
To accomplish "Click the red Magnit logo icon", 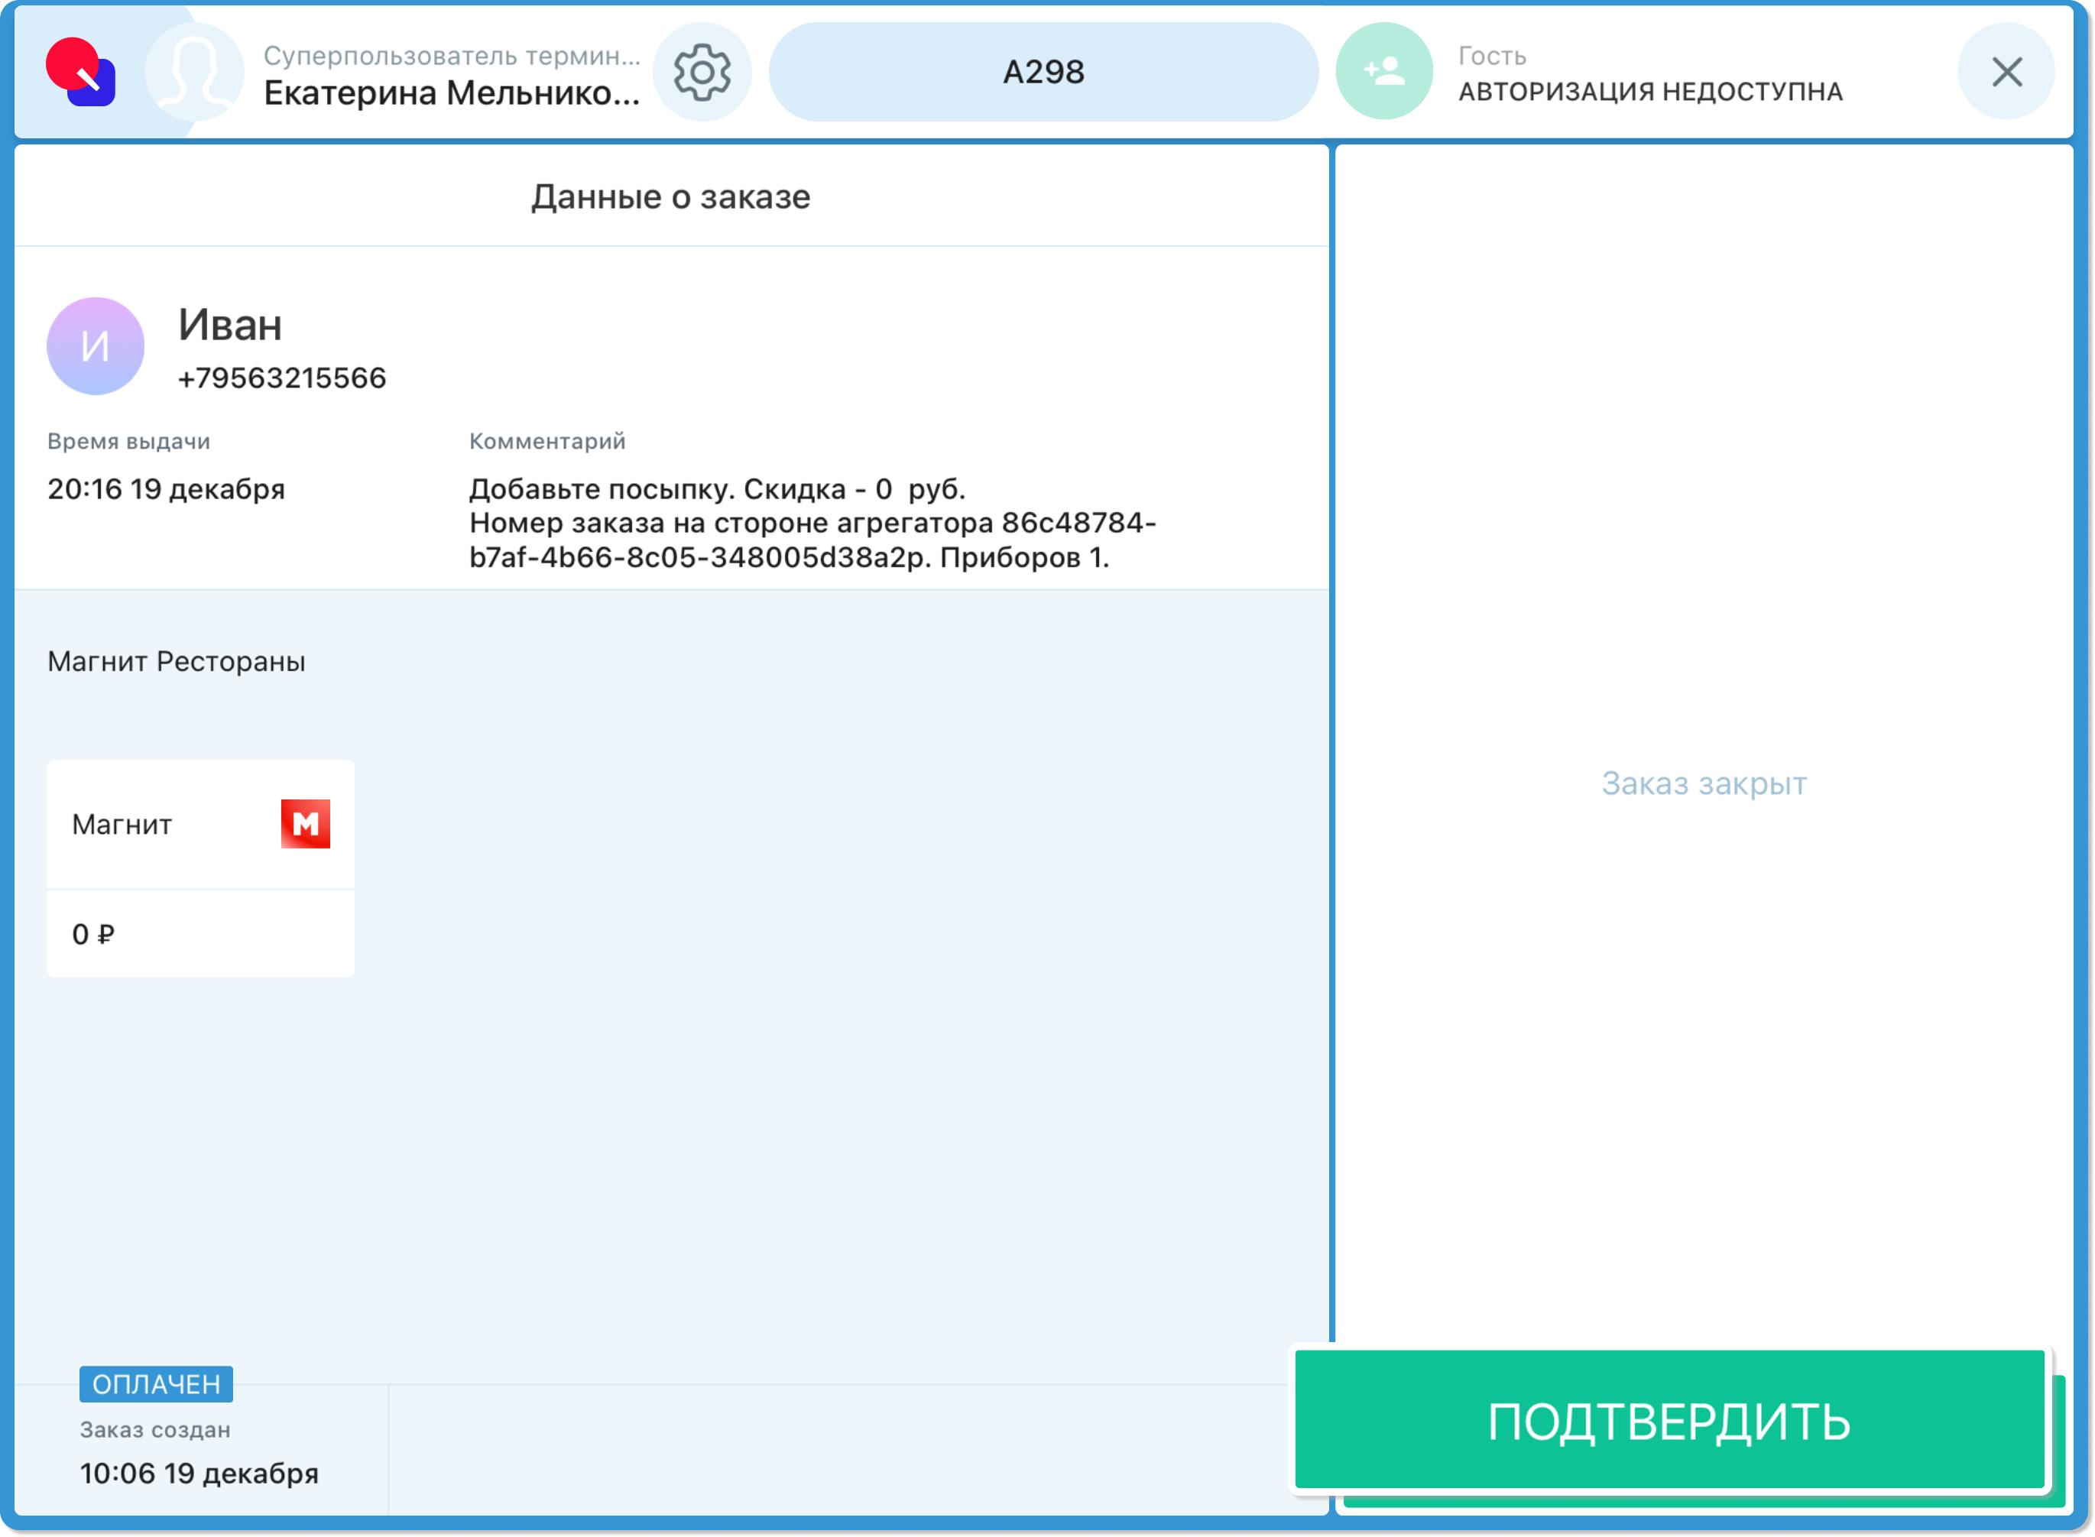I will click(x=305, y=823).
